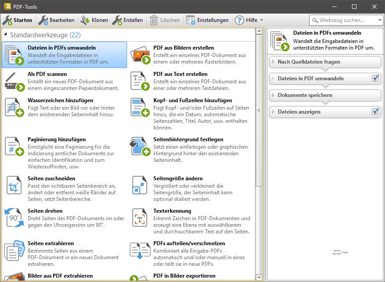Click the 'Wasserzeichen hinzufügen' title text
Viewport: 385px width, 282px height.
(60, 100)
